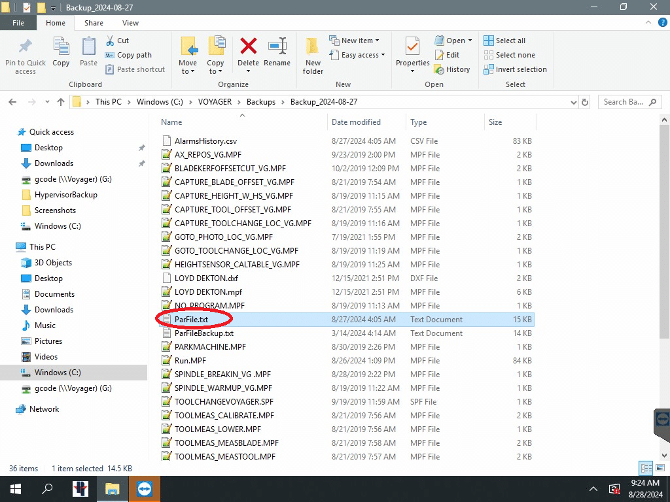Image resolution: width=670 pixels, height=502 pixels.
Task: Expand the Move to dropdown
Action: tap(188, 71)
